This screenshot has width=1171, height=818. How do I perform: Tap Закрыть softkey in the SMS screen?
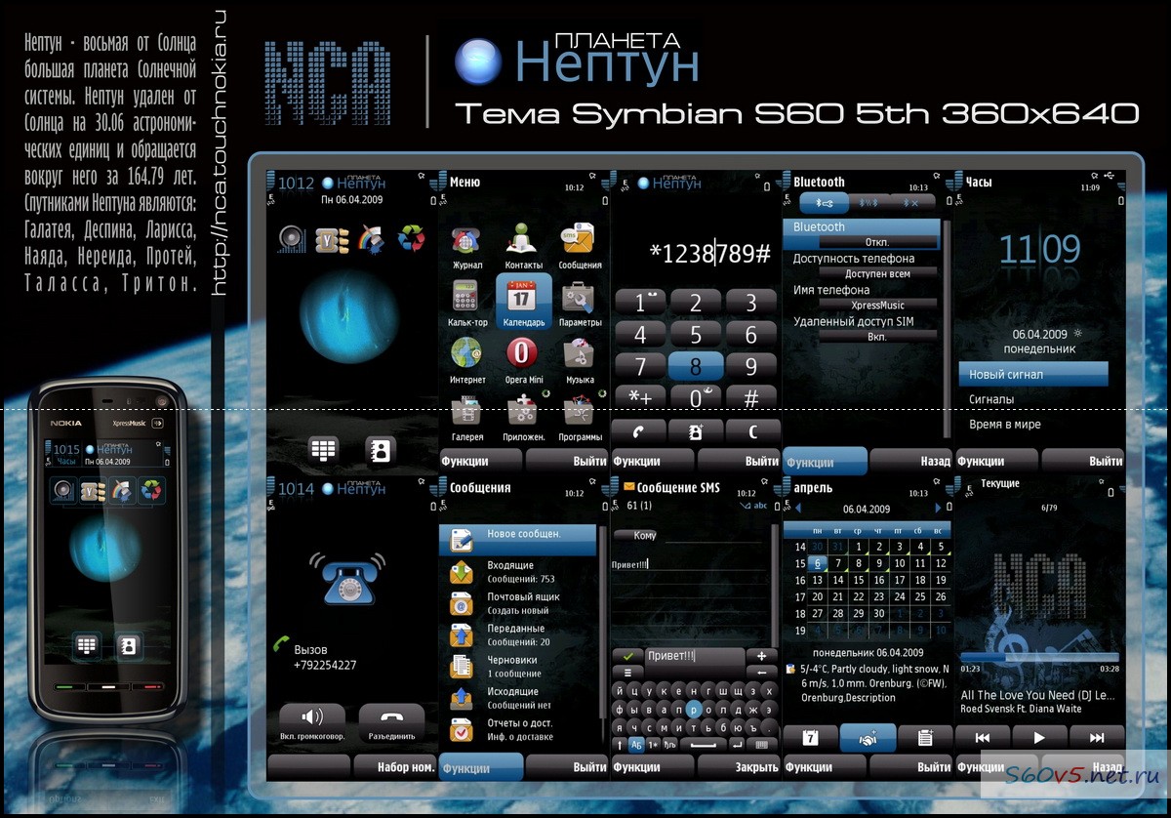click(x=739, y=766)
